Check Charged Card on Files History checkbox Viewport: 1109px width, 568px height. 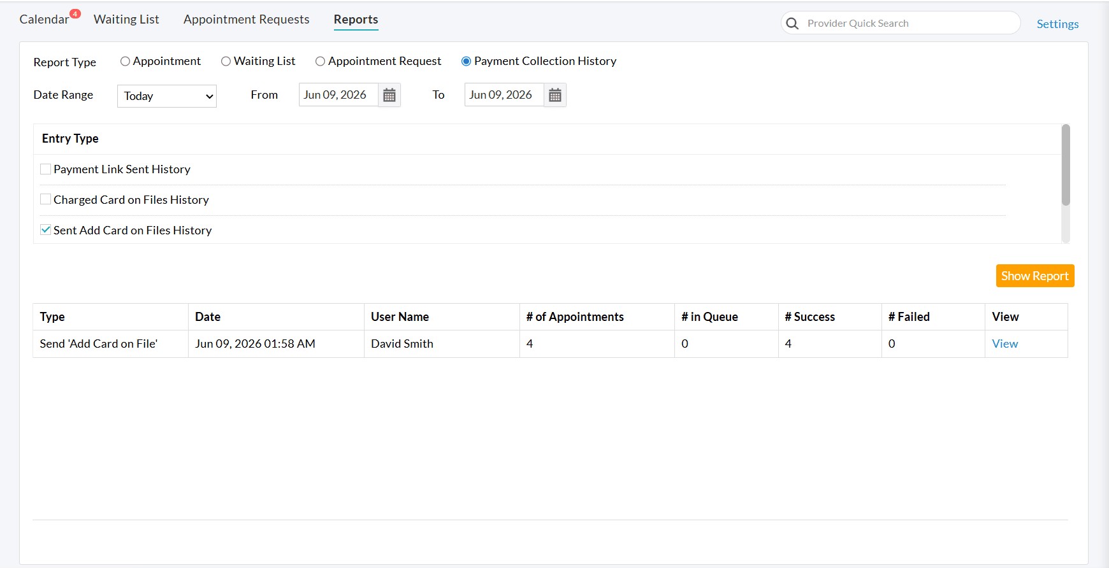click(x=45, y=199)
